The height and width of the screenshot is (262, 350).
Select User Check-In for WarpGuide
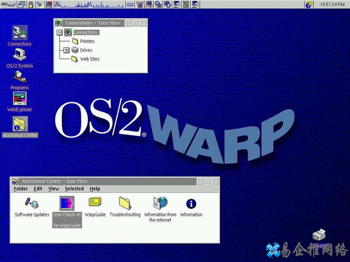[66, 204]
